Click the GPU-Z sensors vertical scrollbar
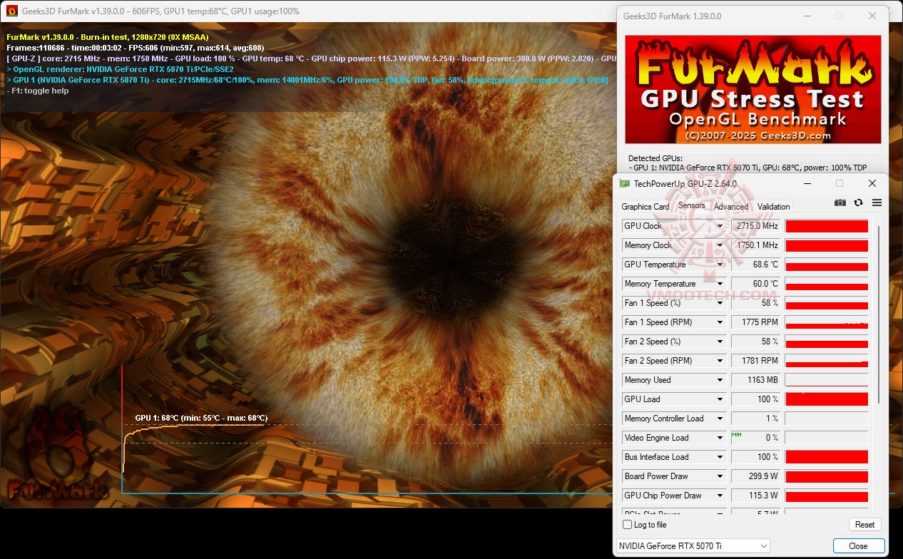The height and width of the screenshot is (559, 903). (x=879, y=314)
